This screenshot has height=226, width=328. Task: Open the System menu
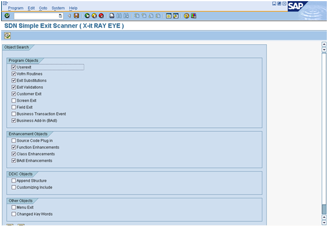click(x=58, y=8)
